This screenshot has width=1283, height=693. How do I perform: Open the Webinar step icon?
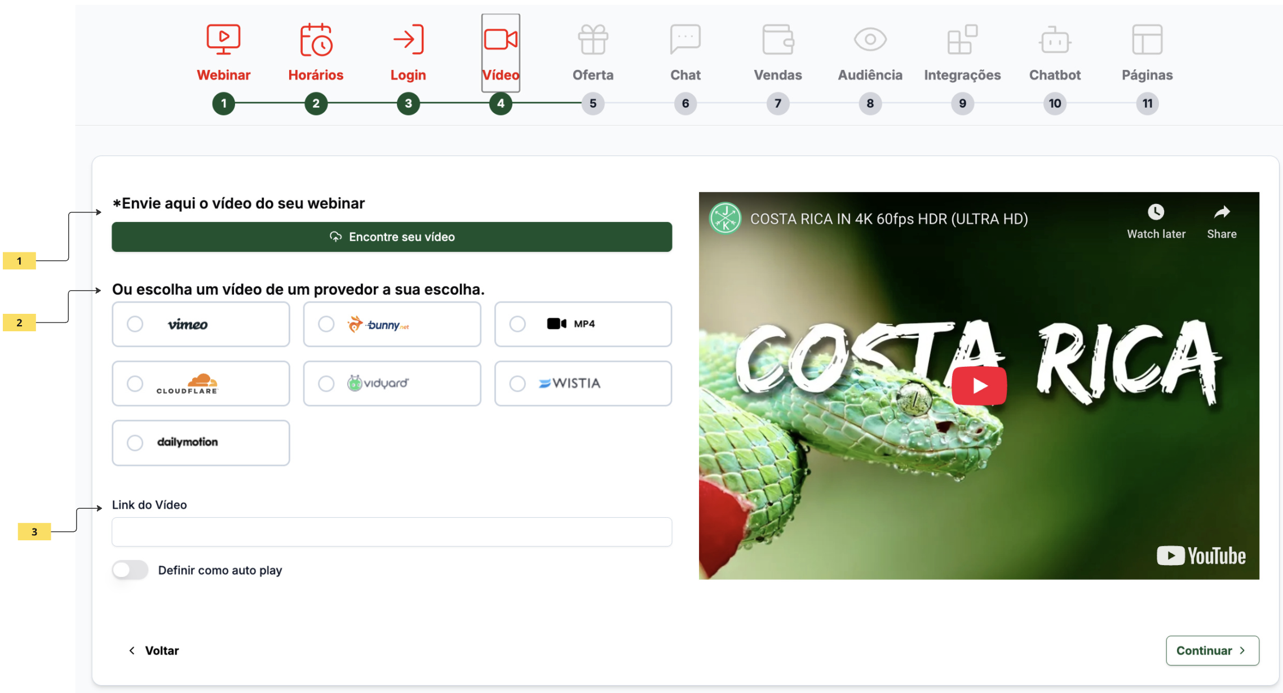(x=223, y=39)
